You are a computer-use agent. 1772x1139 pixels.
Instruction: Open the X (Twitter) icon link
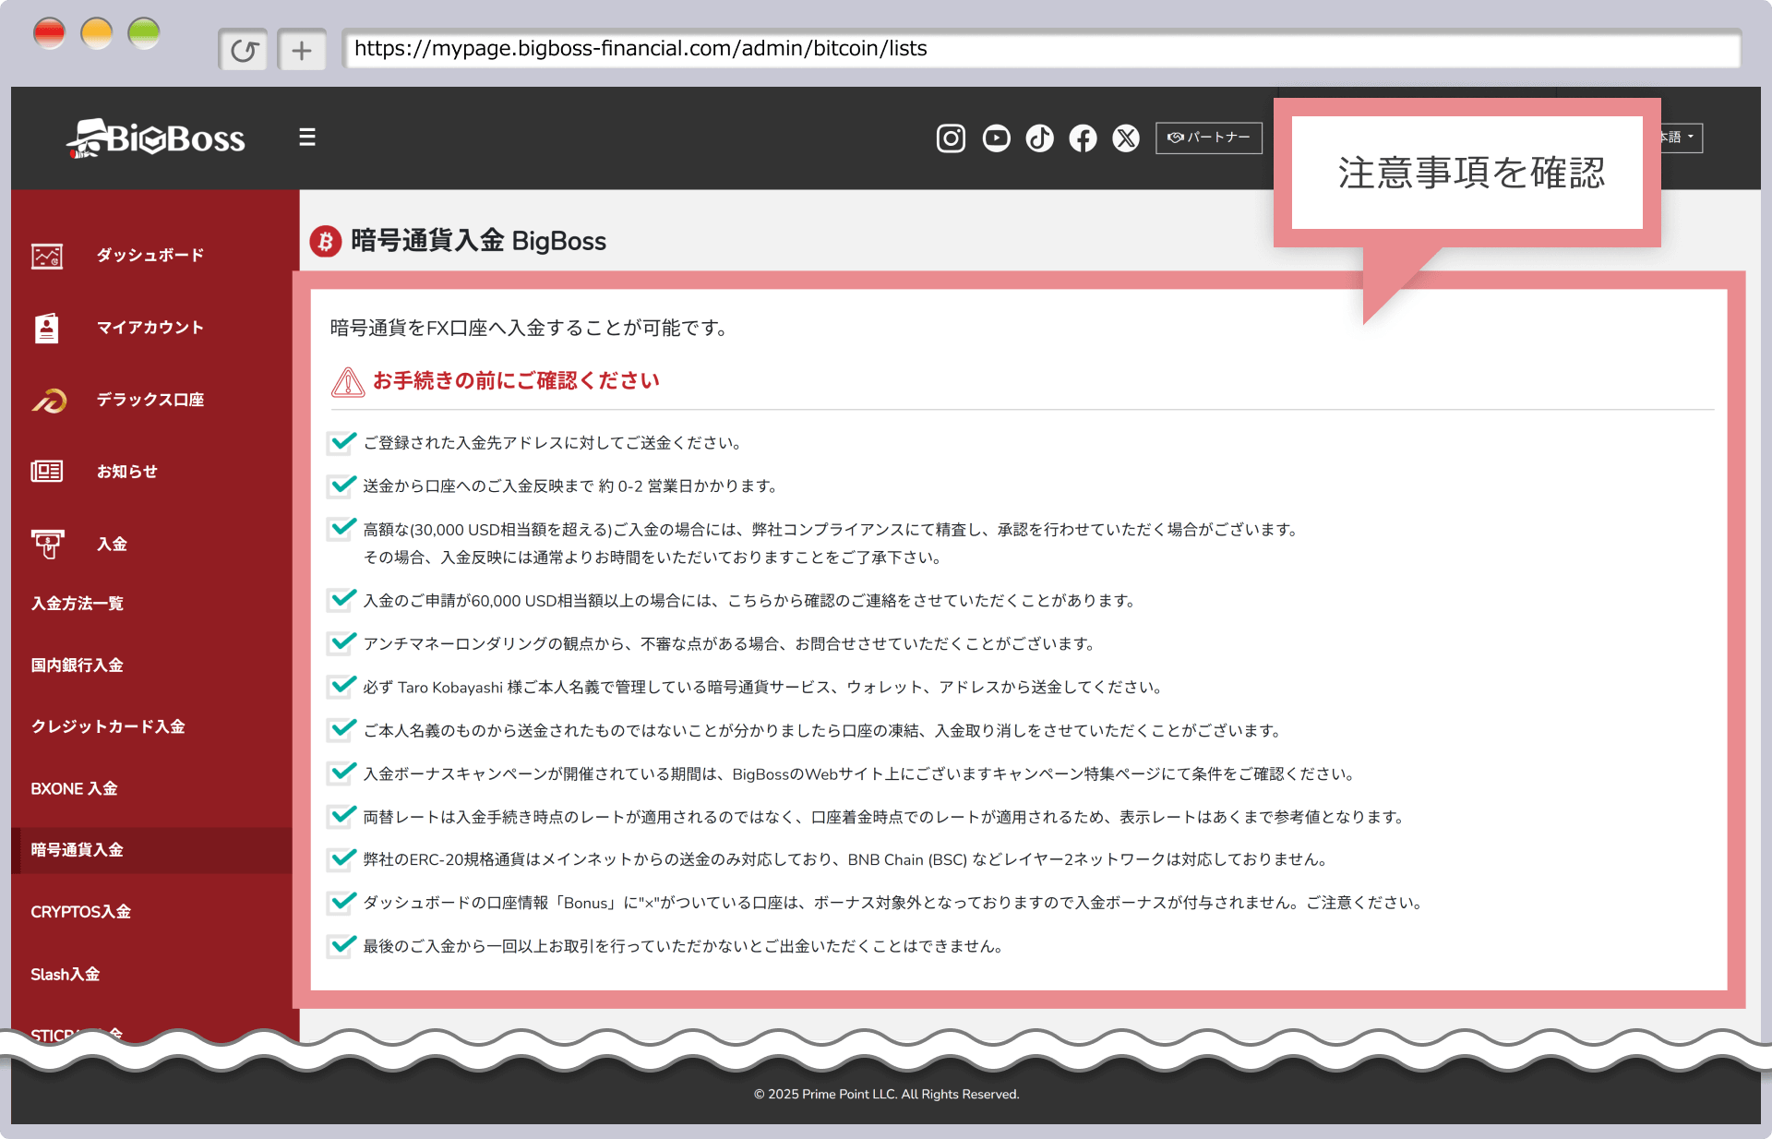(x=1126, y=138)
